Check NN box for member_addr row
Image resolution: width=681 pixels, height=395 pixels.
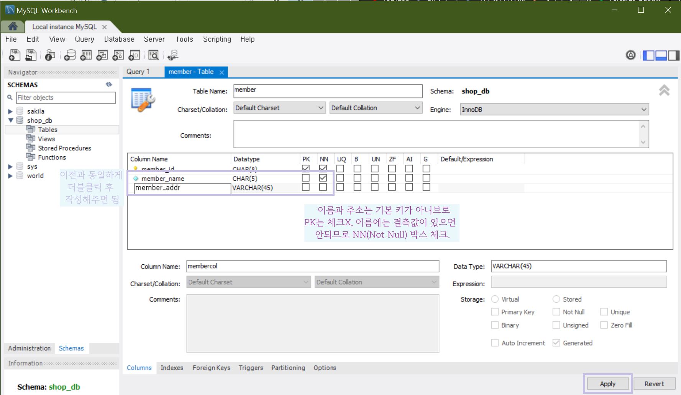[323, 187]
